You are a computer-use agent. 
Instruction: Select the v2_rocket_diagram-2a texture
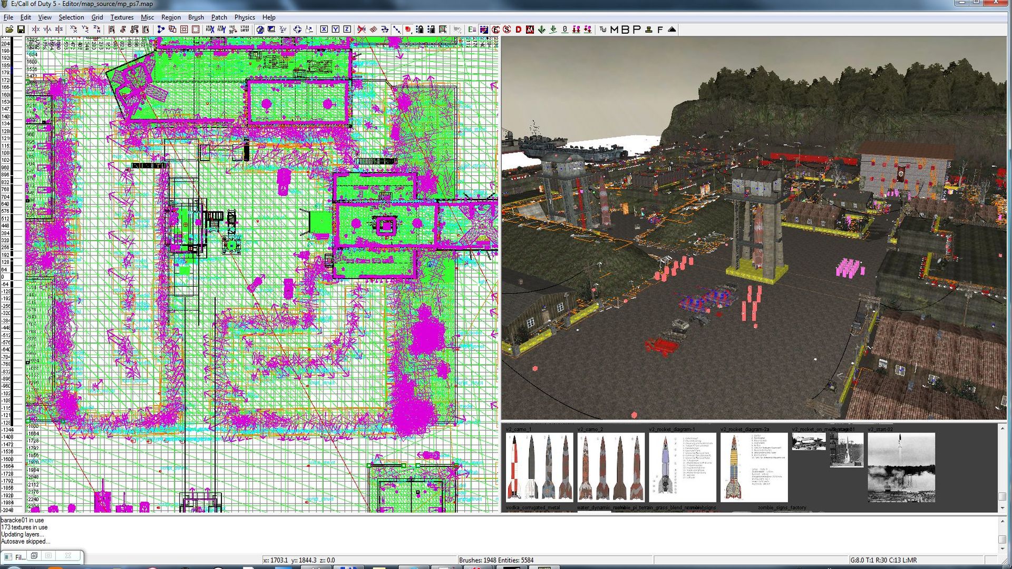click(754, 467)
